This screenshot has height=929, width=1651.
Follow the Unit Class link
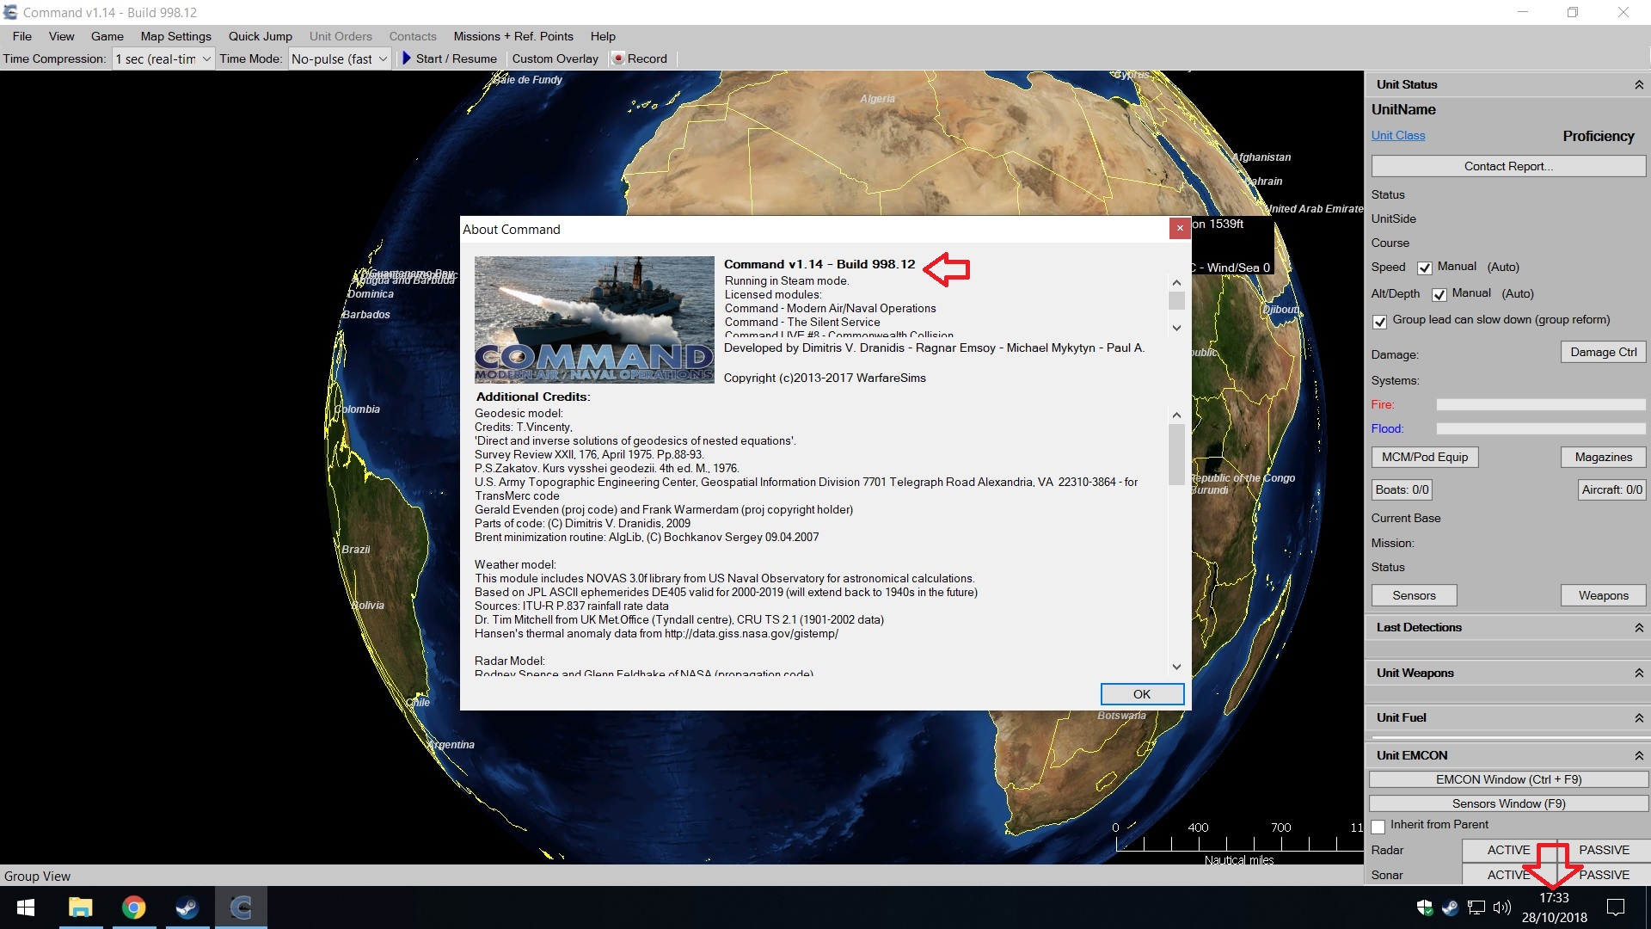(x=1397, y=135)
